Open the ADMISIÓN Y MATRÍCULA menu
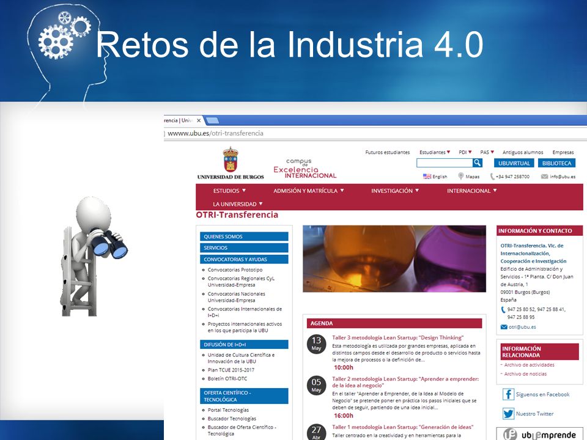 (x=308, y=191)
